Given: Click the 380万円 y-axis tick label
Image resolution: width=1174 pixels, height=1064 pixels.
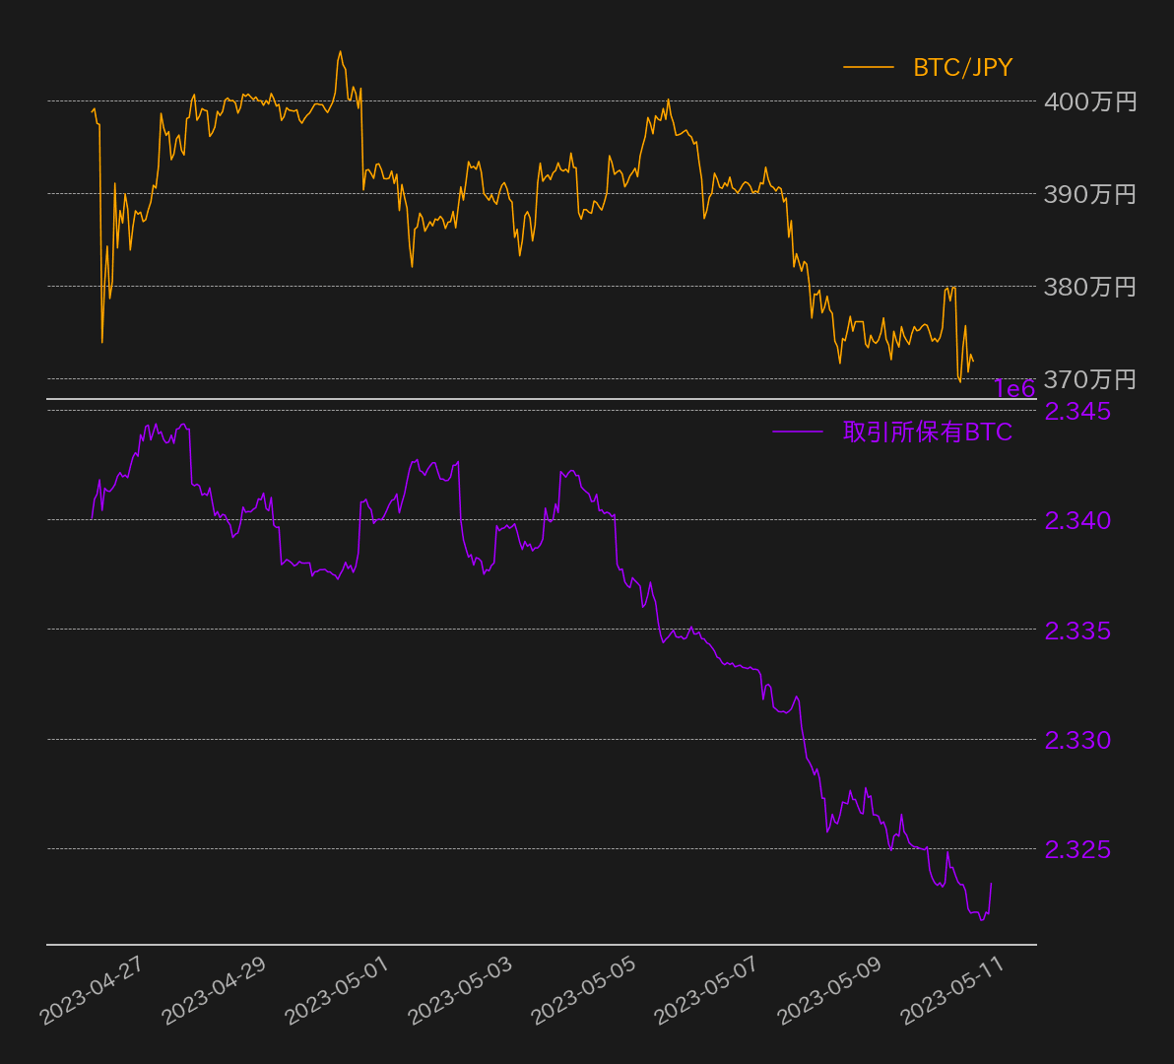Looking at the screenshot, I should point(1090,287).
